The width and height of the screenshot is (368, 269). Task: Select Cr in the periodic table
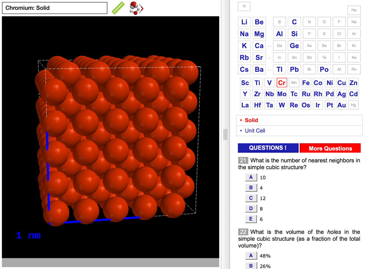282,83
